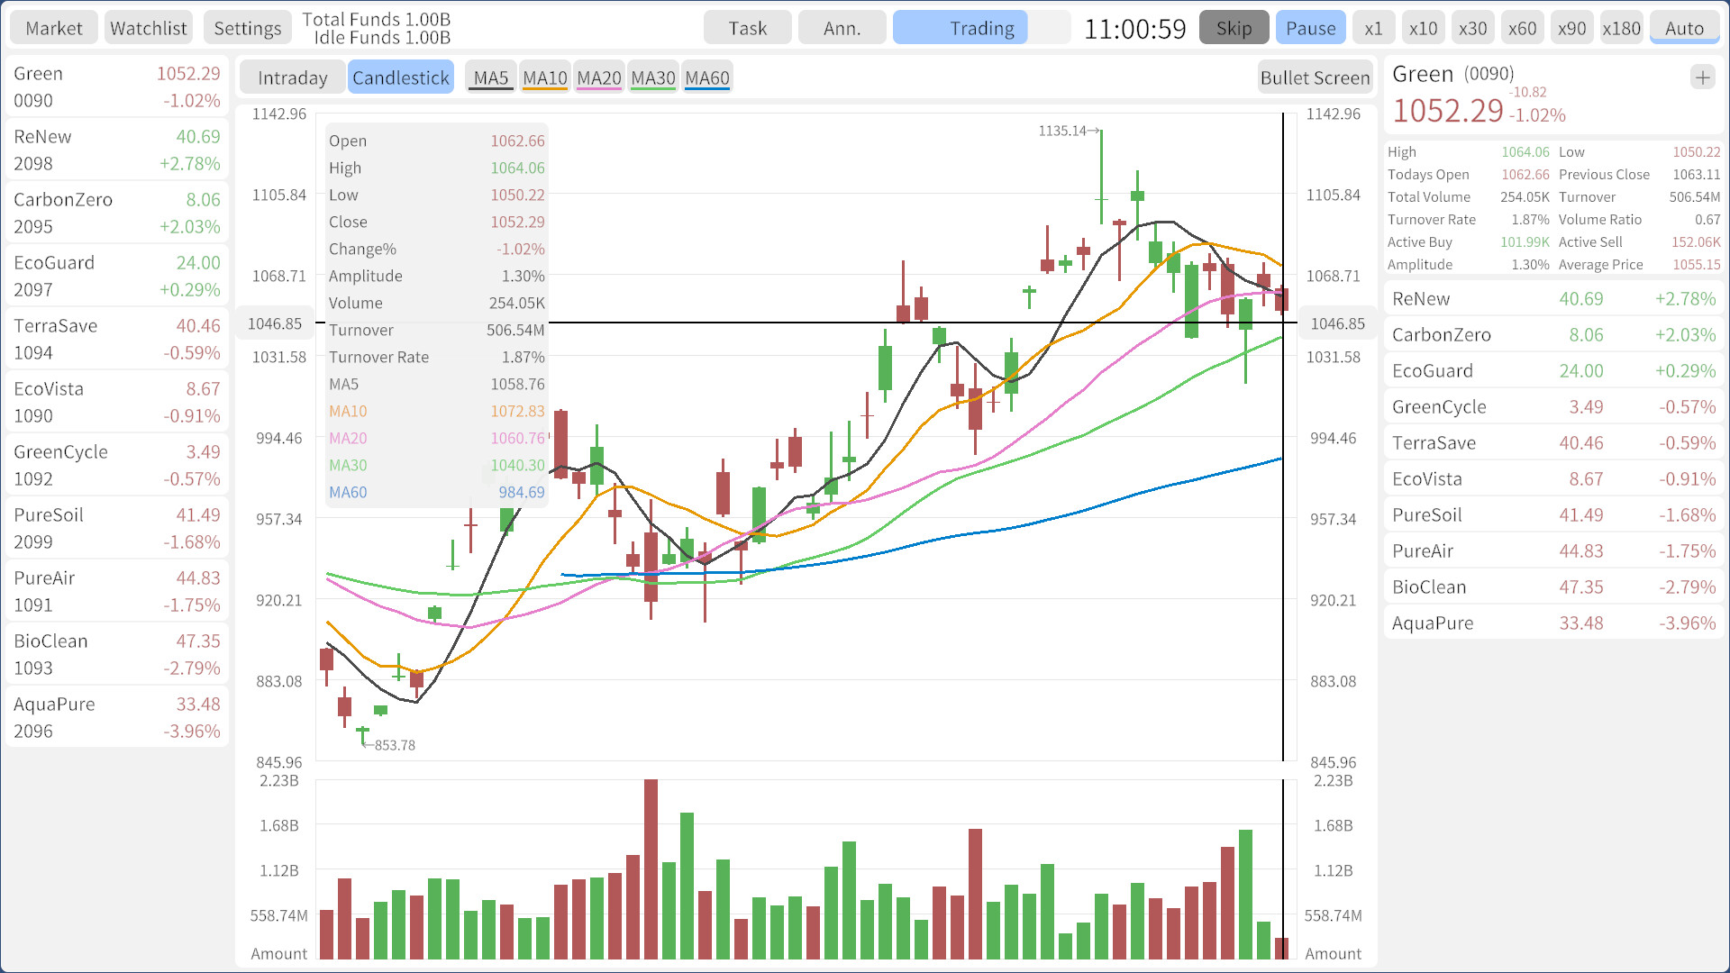
Task: Open the Settings panel
Action: tap(247, 27)
